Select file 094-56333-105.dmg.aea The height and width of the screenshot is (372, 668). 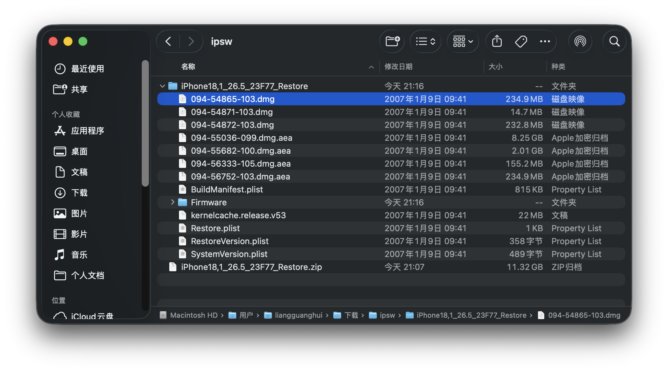point(391,164)
